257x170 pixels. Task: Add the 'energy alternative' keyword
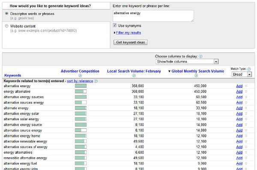[239, 91]
